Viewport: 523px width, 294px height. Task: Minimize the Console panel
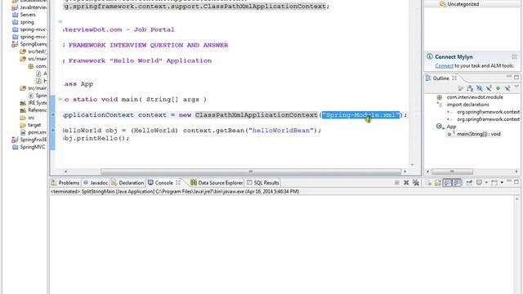(509, 180)
